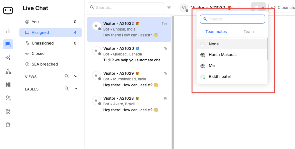
Task: Click the VI avatar of Visitor A21028
Action: pos(97,101)
